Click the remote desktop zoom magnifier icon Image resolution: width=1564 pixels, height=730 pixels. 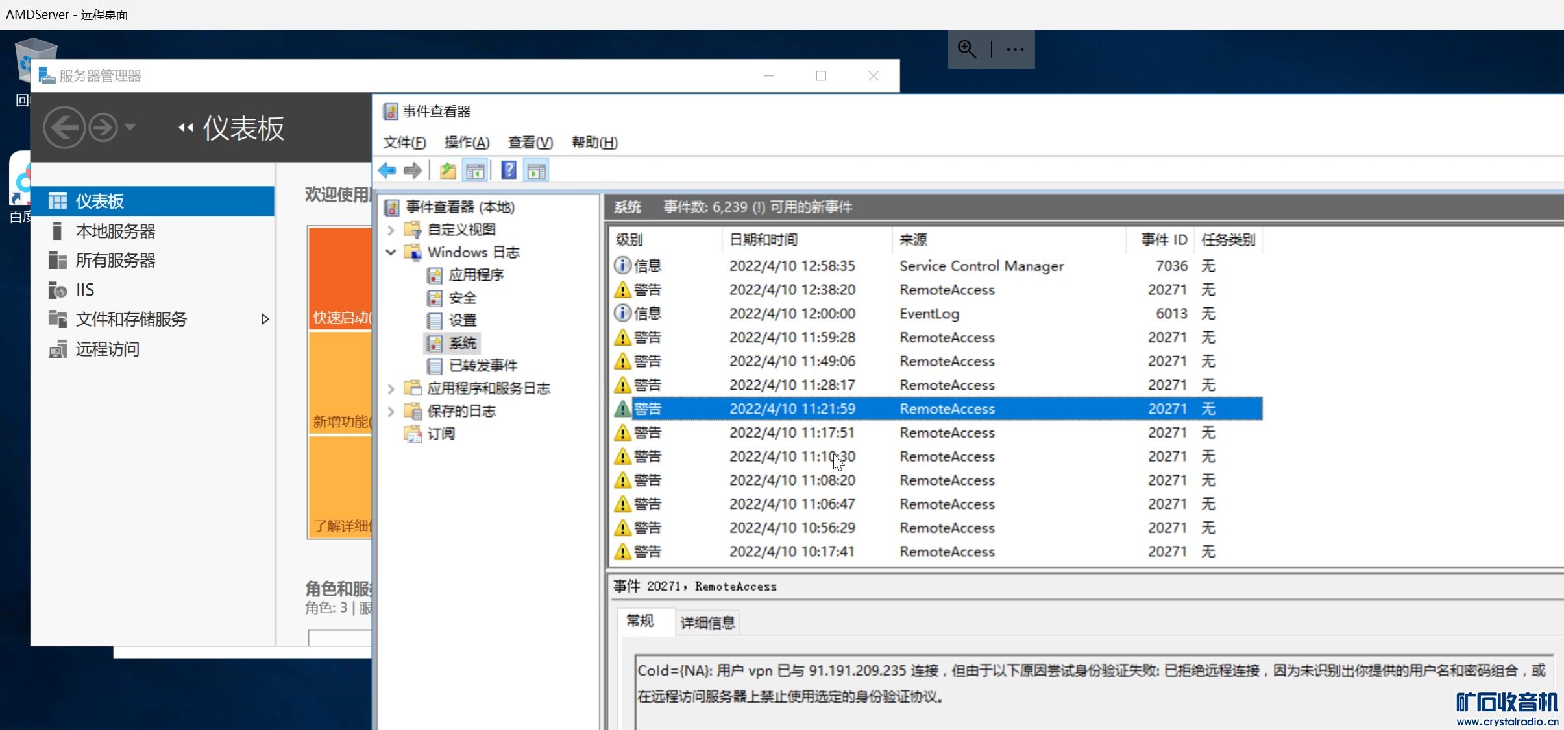pos(966,49)
